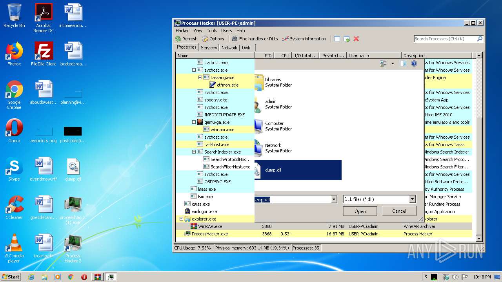Select dump.dll in the file dialog
The image size is (502, 282).
[298, 170]
